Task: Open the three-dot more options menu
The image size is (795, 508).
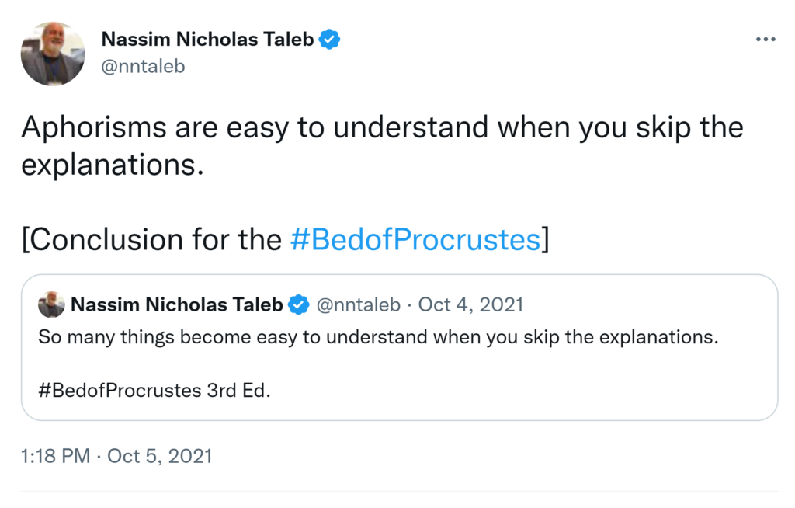Action: (x=765, y=40)
